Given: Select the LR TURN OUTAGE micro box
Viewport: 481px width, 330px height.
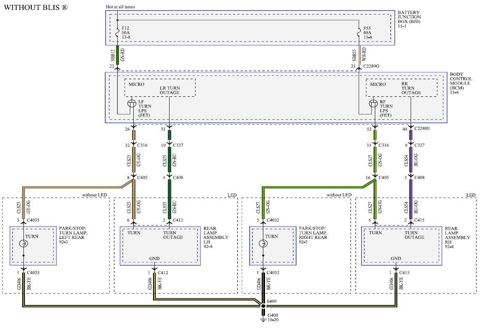Looking at the screenshot, I should tap(160, 88).
